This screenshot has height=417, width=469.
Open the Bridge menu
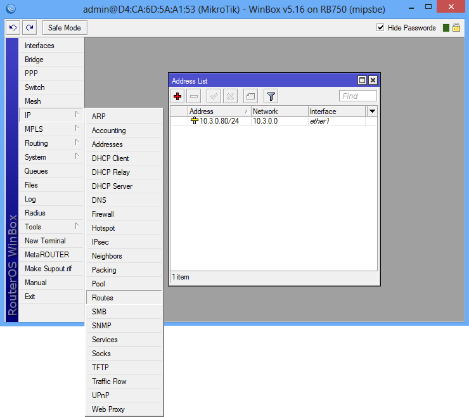click(x=51, y=60)
